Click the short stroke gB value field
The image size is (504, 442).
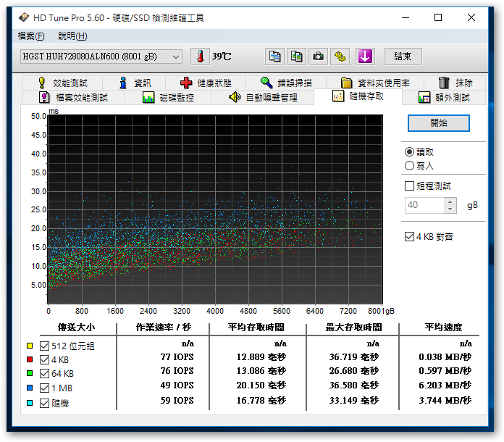(424, 205)
